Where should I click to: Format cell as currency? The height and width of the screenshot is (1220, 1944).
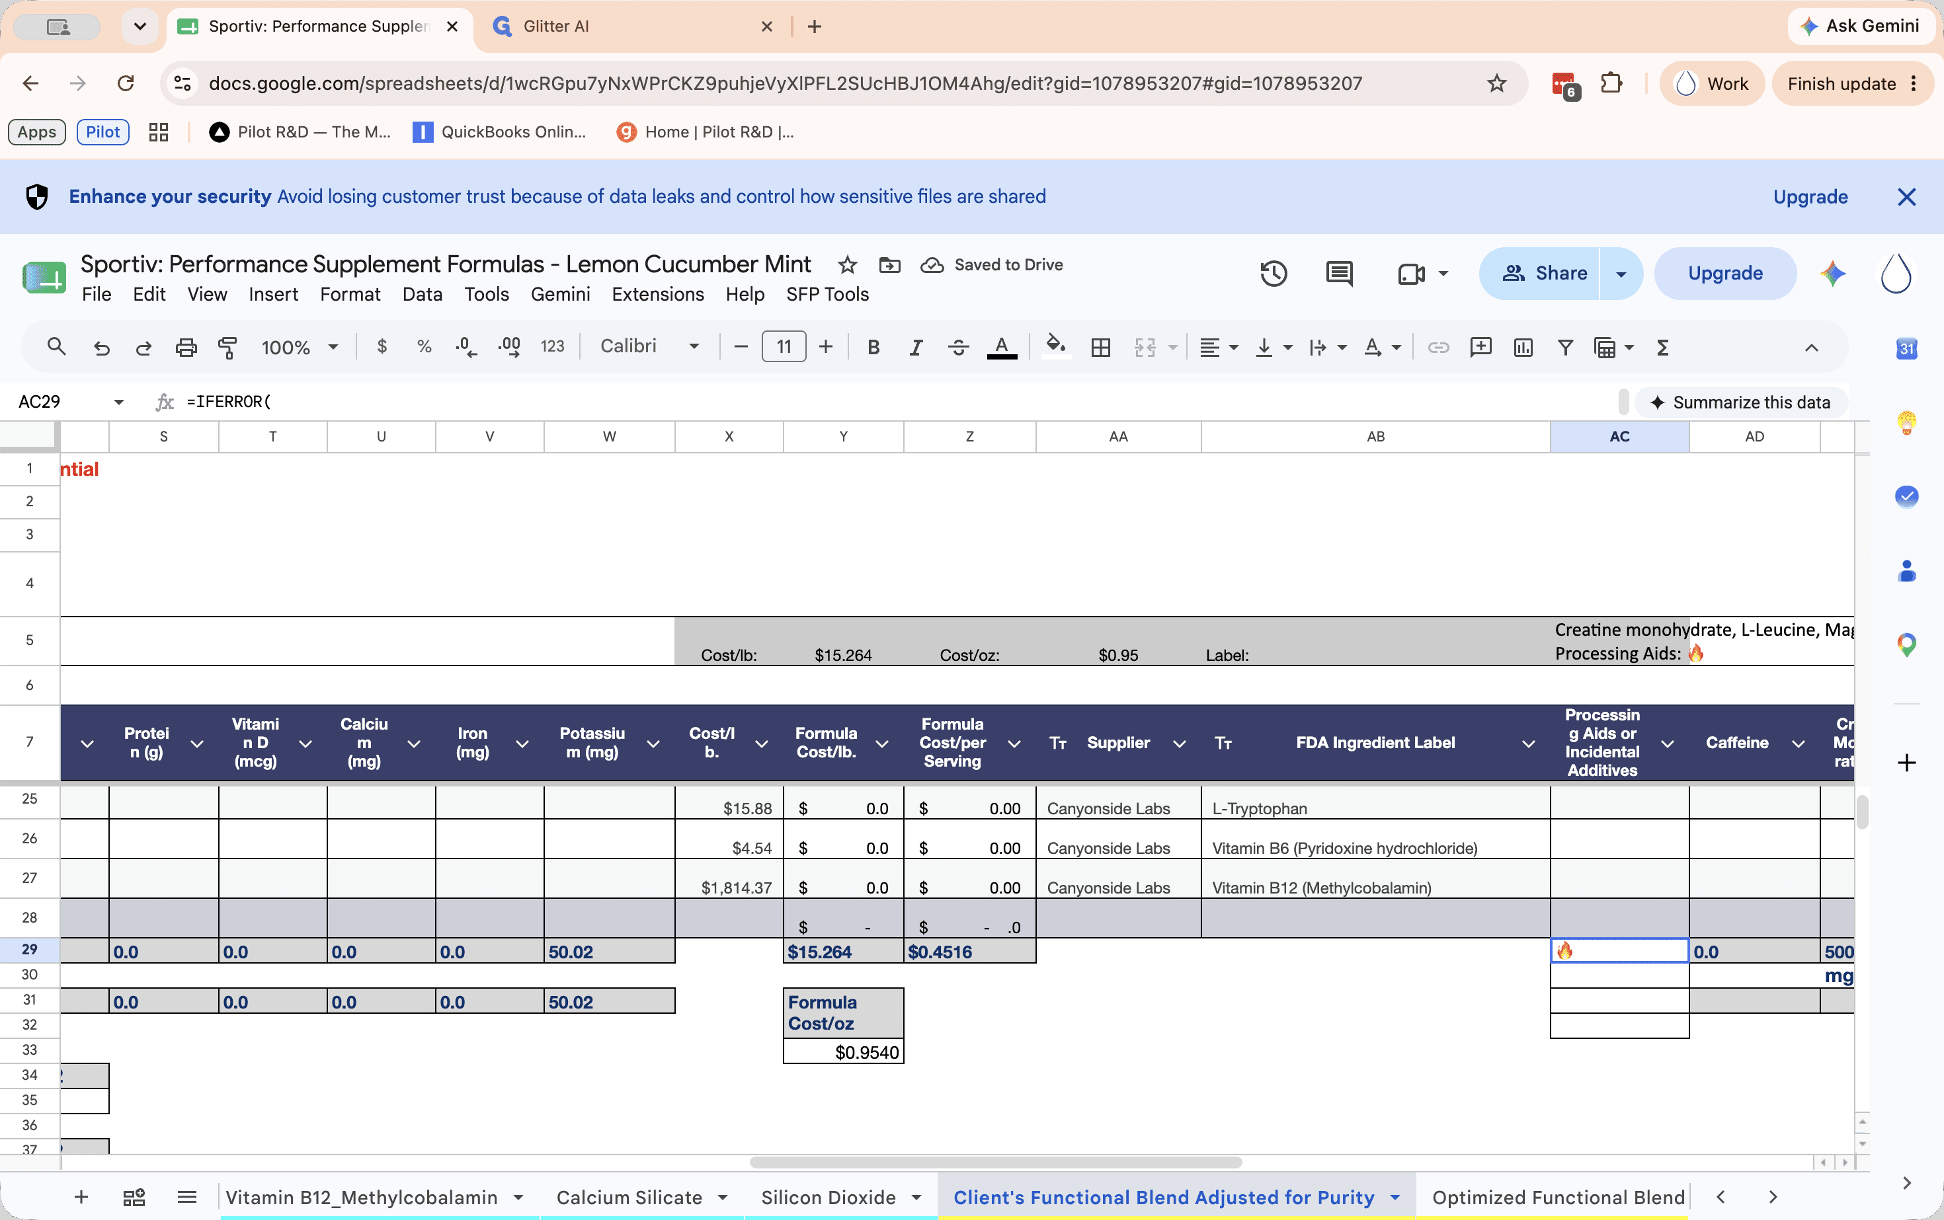coord(382,346)
